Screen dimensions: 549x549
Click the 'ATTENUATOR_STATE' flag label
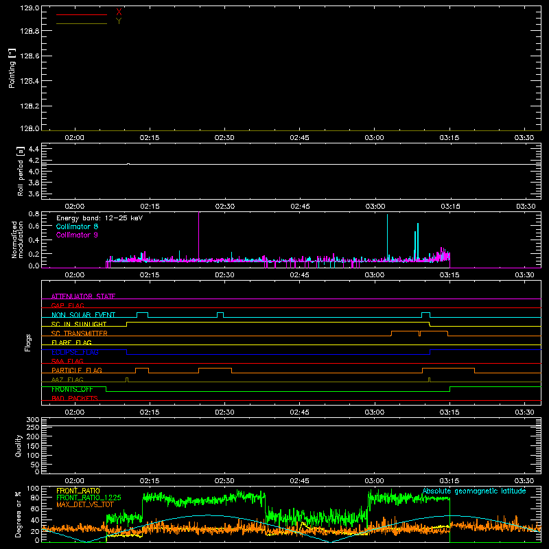coord(83,296)
